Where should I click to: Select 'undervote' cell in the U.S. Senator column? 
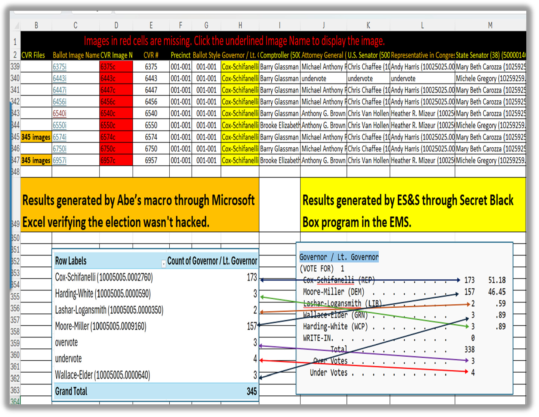(x=368, y=78)
